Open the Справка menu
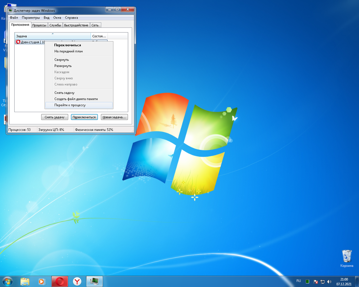The image size is (359, 287). coord(72,18)
